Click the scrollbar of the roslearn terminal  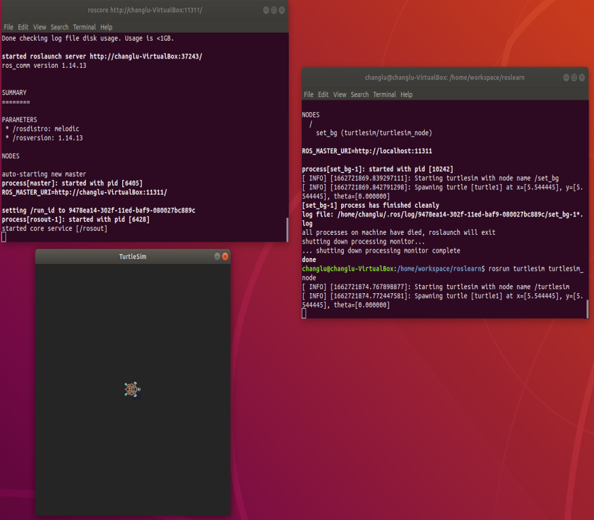(587, 309)
